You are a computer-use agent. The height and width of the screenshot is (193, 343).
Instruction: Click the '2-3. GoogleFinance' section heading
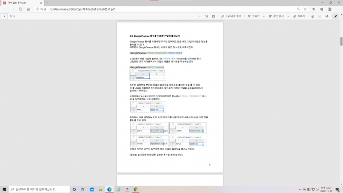click(x=155, y=36)
